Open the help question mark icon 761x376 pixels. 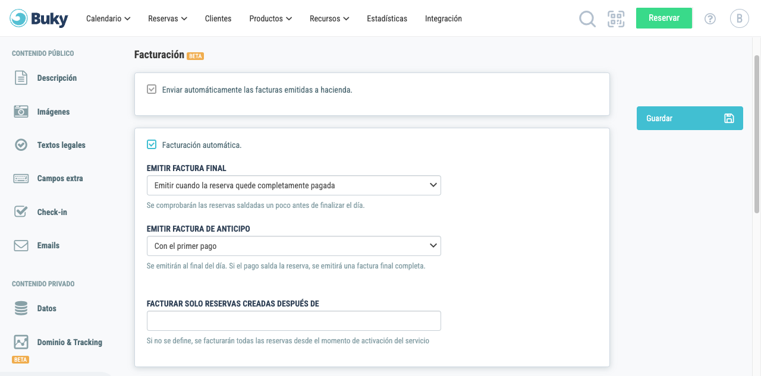710,18
